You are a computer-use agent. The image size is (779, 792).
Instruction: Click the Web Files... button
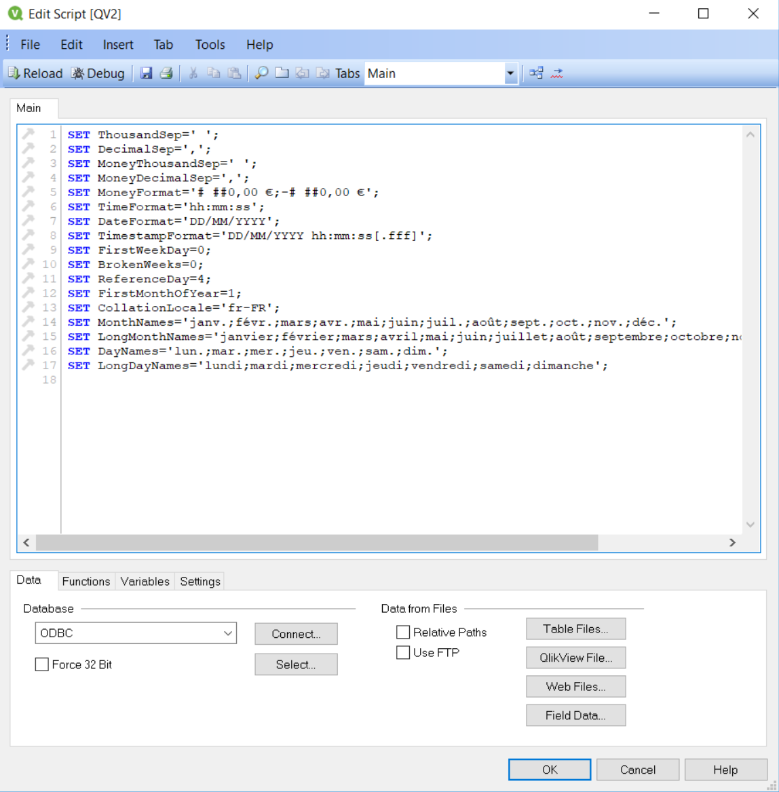tap(576, 686)
